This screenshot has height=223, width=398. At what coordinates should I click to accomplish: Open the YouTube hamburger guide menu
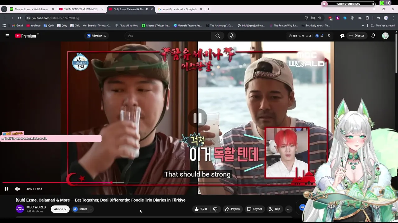[x=7, y=36]
